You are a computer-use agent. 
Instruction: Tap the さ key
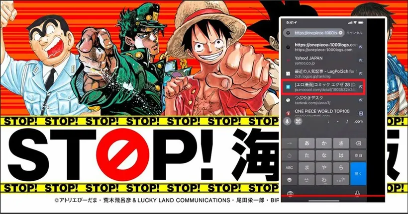[x=341, y=143]
